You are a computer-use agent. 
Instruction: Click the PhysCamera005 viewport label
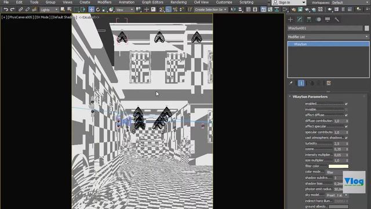[x=21, y=17]
